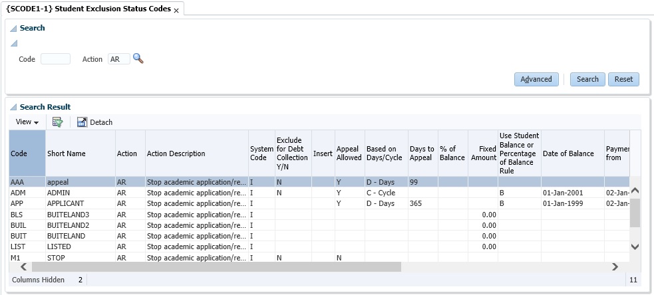The width and height of the screenshot is (654, 295).
Task: Sort by the Code column header
Action: [x=27, y=153]
